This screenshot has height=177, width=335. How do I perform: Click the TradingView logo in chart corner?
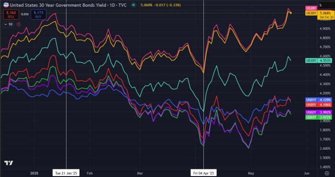pyautogui.click(x=9, y=163)
